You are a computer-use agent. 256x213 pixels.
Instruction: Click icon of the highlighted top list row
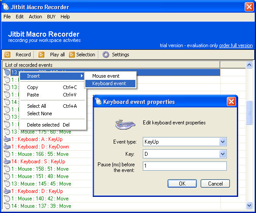[7, 72]
